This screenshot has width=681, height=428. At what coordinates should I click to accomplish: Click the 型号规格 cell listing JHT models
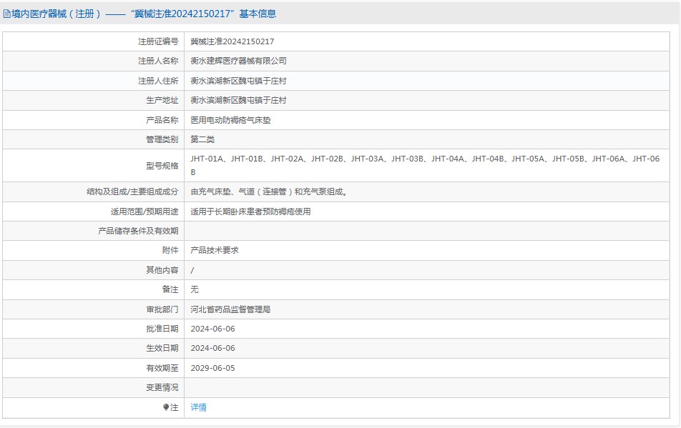tap(358, 164)
